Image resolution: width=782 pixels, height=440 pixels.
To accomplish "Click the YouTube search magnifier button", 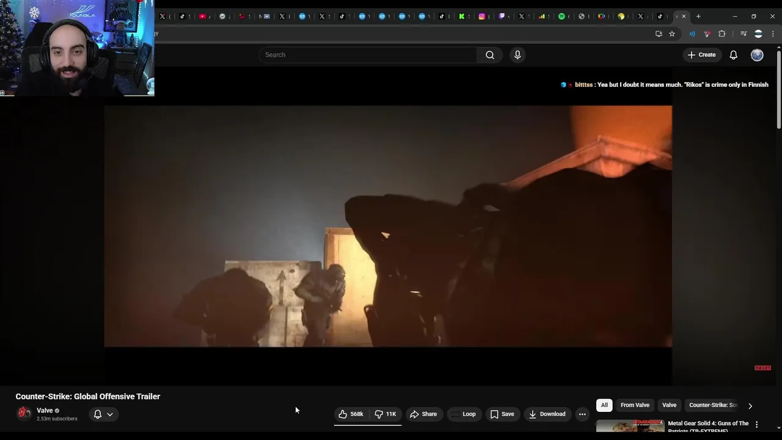I will tap(490, 55).
